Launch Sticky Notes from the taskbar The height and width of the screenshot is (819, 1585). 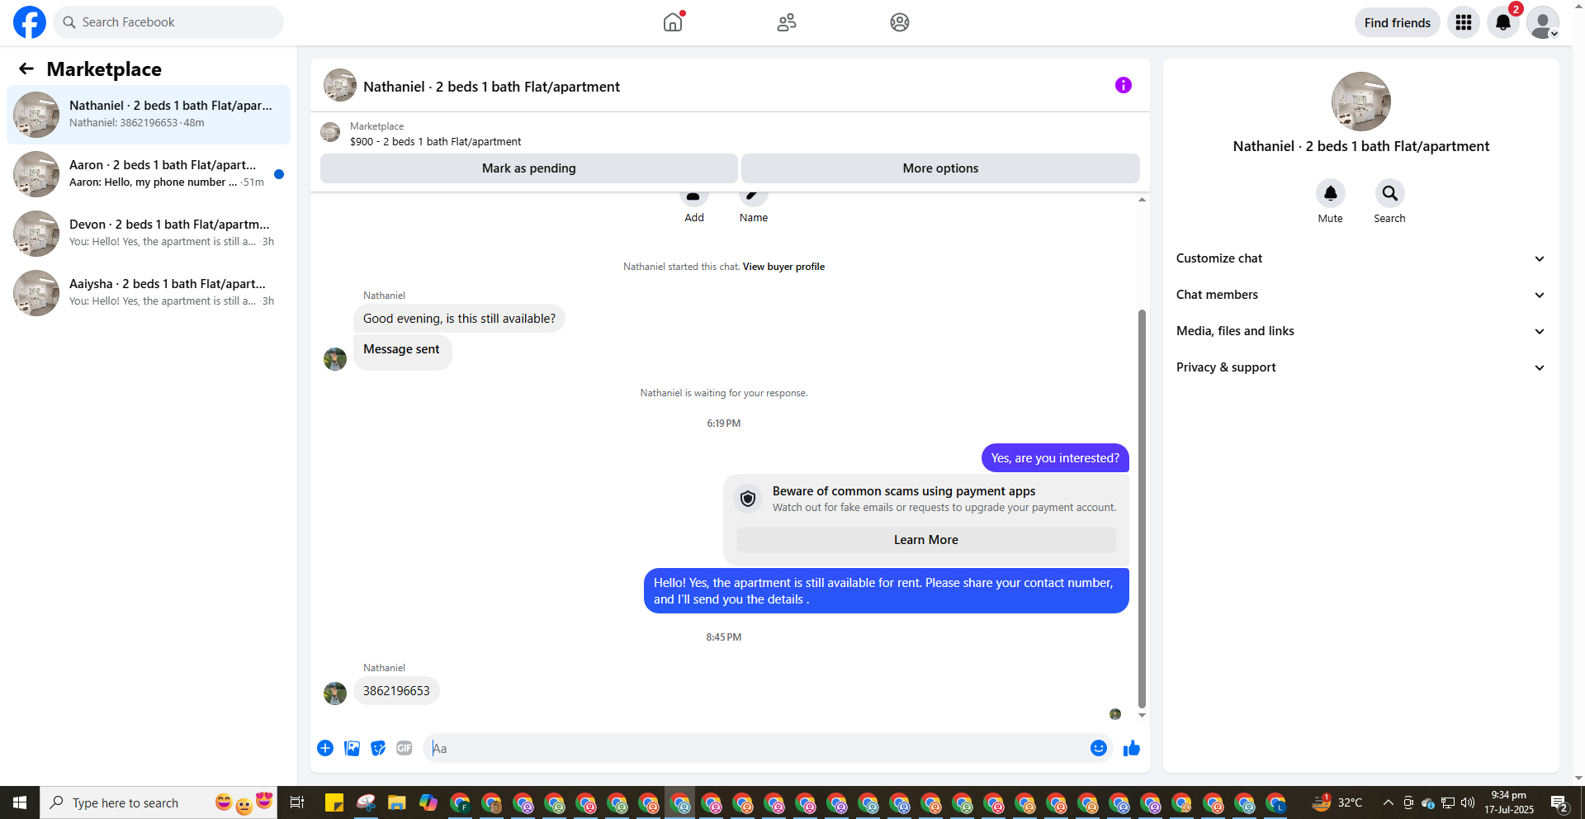[x=334, y=802]
